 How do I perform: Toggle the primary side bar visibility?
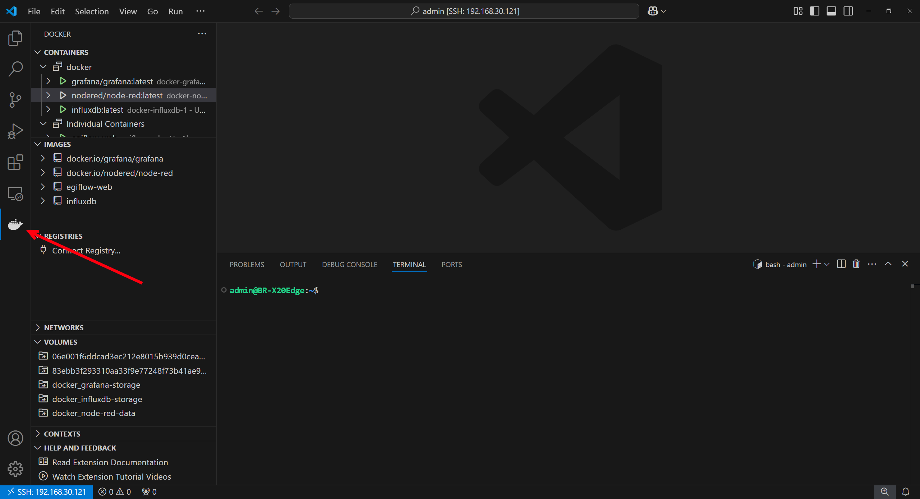[x=814, y=11]
